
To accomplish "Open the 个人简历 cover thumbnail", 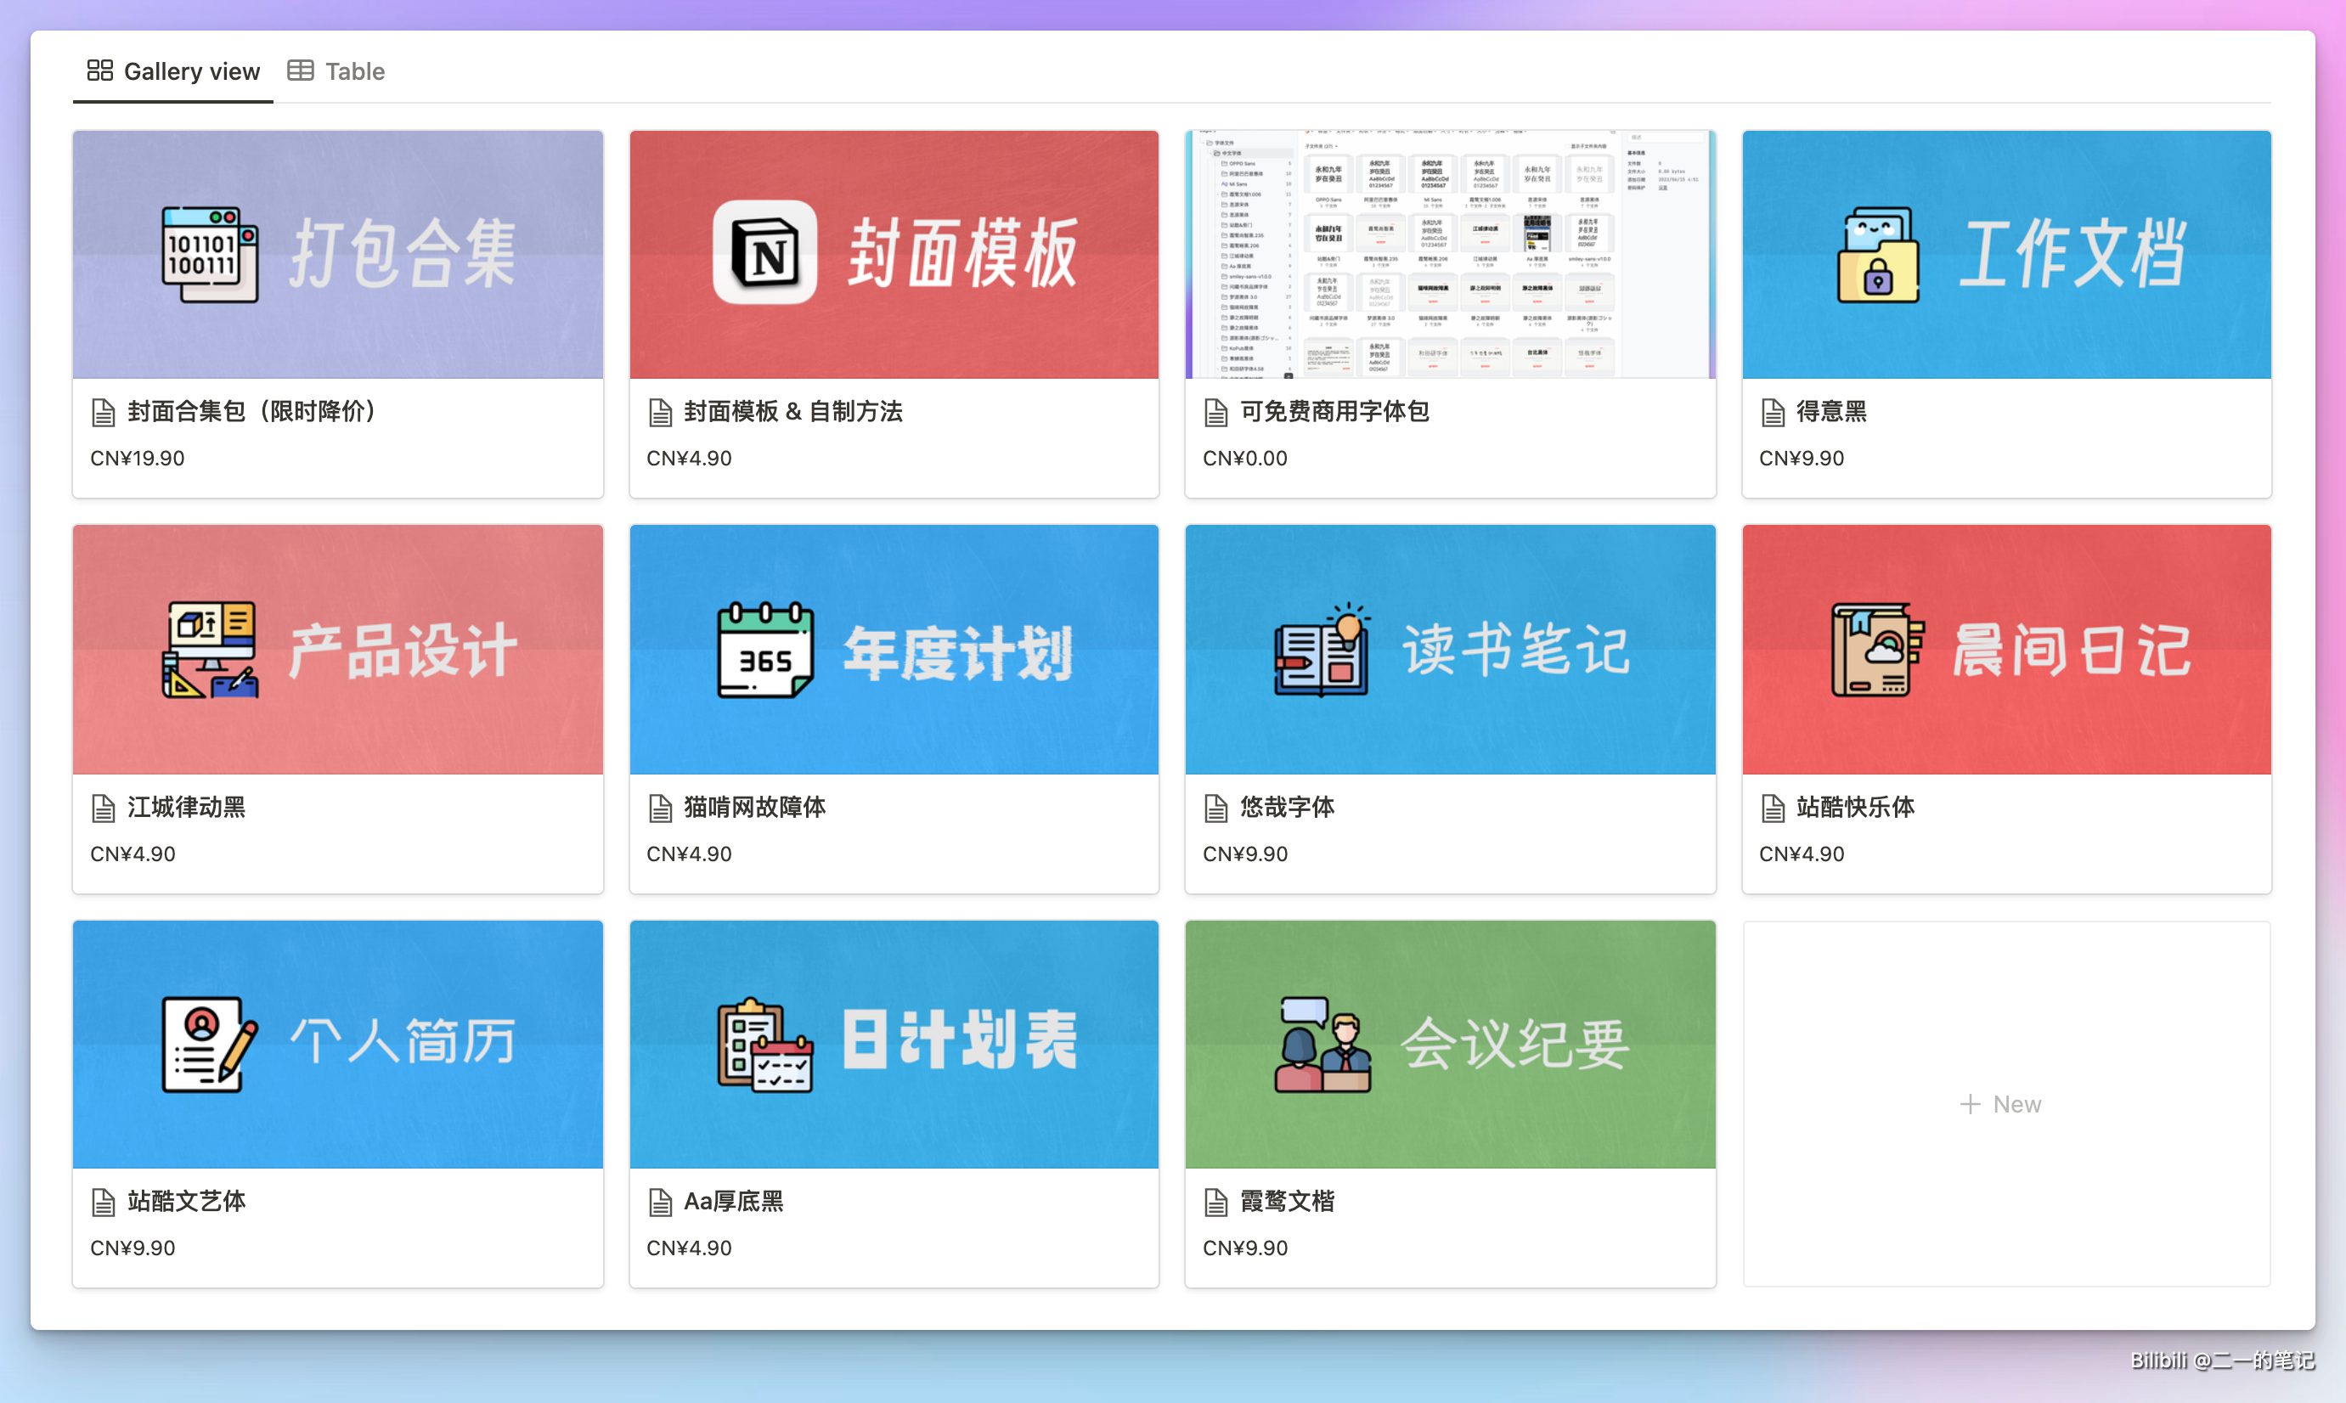I will pos(337,1044).
